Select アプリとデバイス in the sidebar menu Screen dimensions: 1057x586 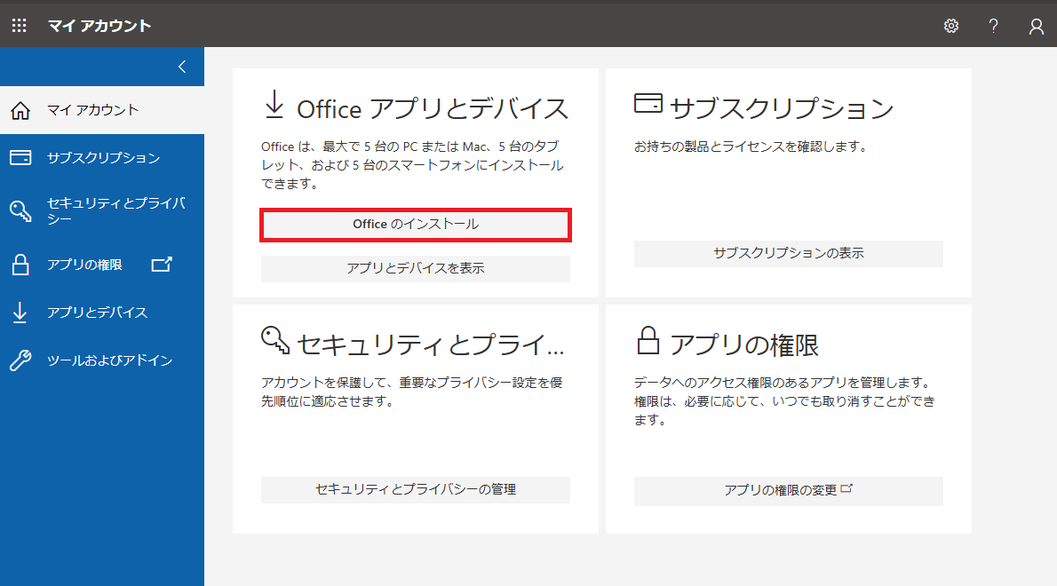[x=97, y=313]
